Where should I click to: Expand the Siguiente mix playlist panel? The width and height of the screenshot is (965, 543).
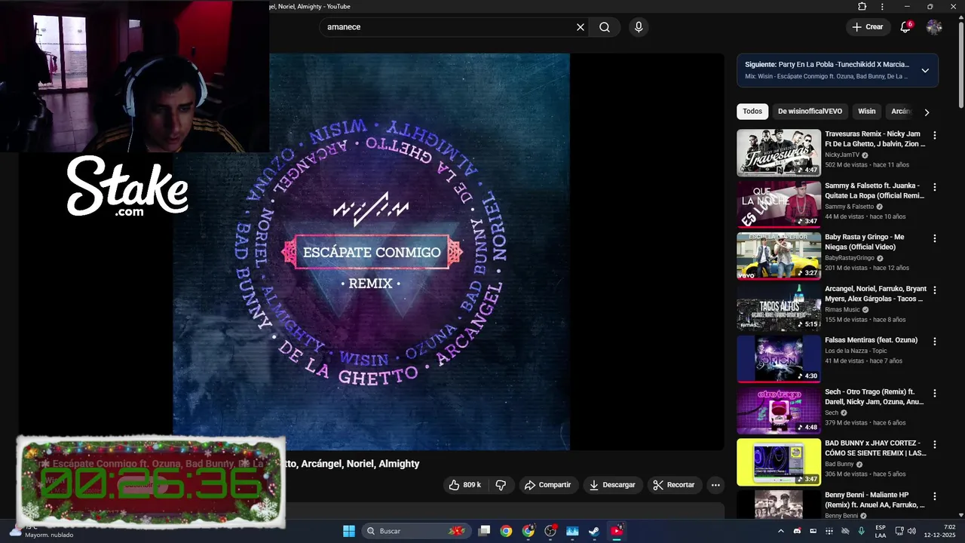[x=925, y=71]
